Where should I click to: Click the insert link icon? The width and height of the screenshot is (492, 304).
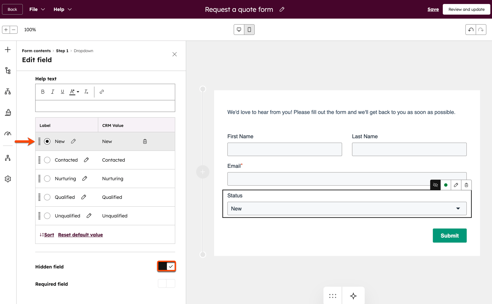click(x=102, y=92)
